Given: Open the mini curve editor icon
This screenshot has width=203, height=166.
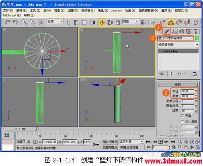Looking at the screenshot, I should 7,135.
